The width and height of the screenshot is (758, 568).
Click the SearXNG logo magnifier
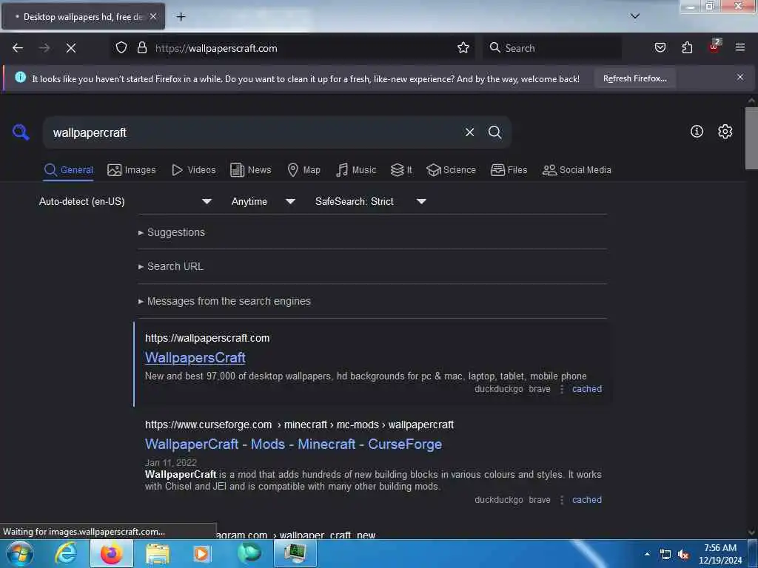(x=21, y=132)
